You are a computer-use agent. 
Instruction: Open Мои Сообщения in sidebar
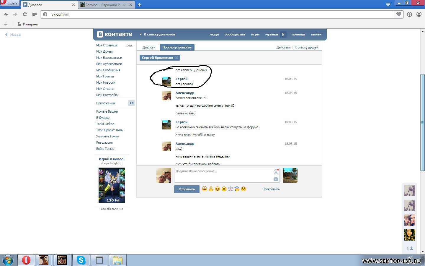[x=108, y=70]
